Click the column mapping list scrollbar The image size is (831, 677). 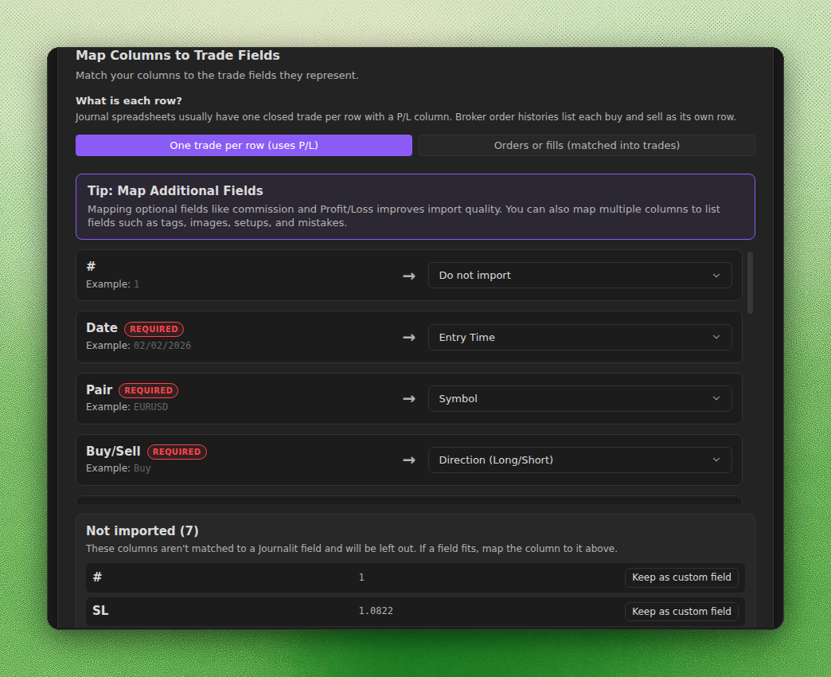(750, 283)
